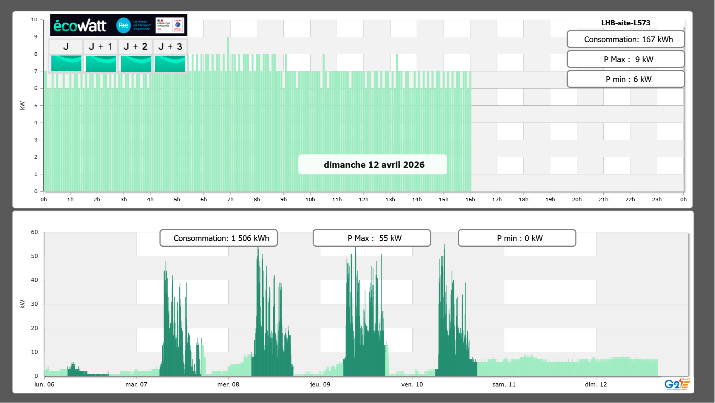This screenshot has width=715, height=403.
Task: Click the République Française ADEME logo
Action: [x=170, y=25]
